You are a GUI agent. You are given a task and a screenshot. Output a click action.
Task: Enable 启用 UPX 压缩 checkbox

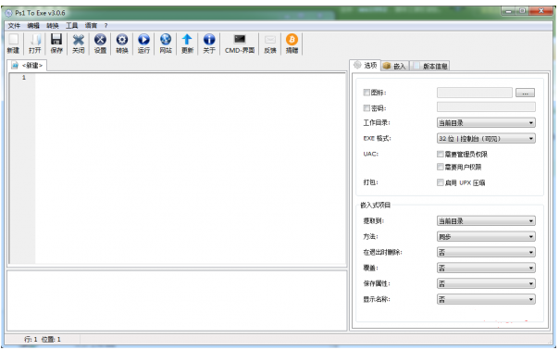441,182
